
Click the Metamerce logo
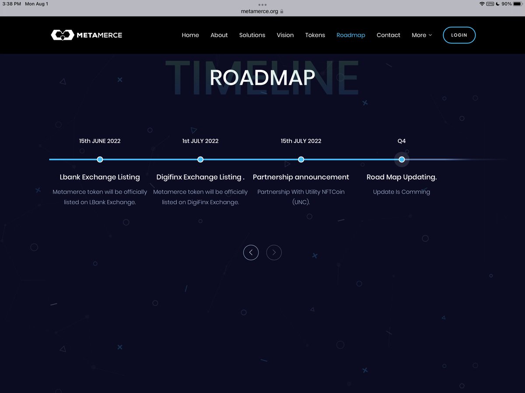pos(87,35)
